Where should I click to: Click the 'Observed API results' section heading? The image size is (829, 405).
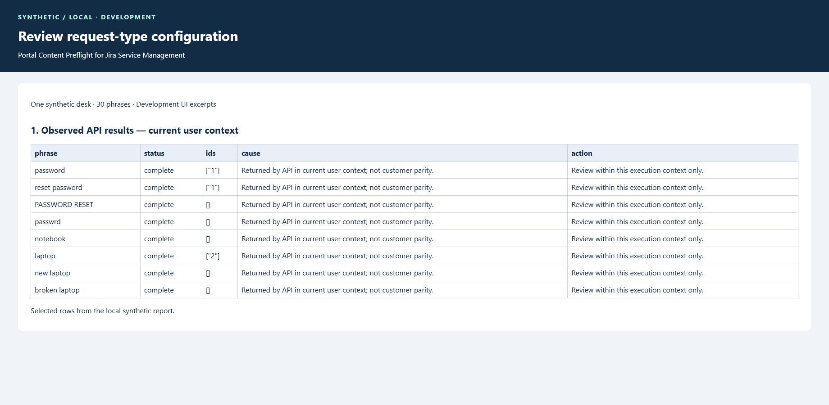click(x=134, y=130)
